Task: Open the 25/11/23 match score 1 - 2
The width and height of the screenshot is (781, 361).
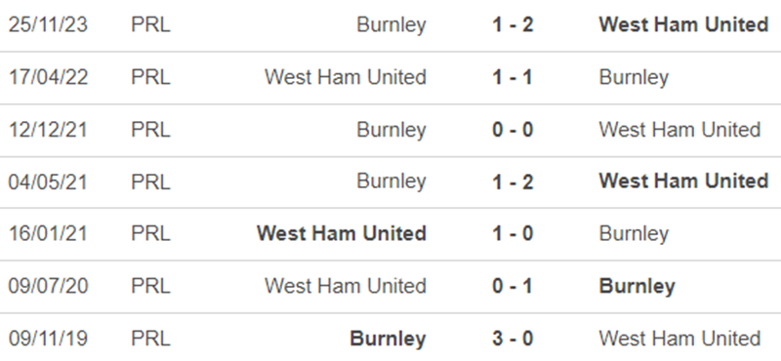Action: pyautogui.click(x=513, y=24)
